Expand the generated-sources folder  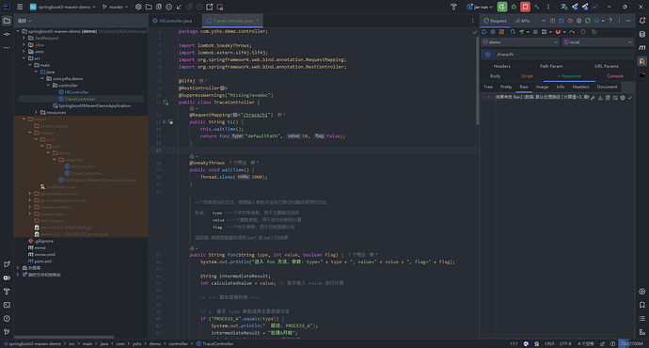point(30,194)
